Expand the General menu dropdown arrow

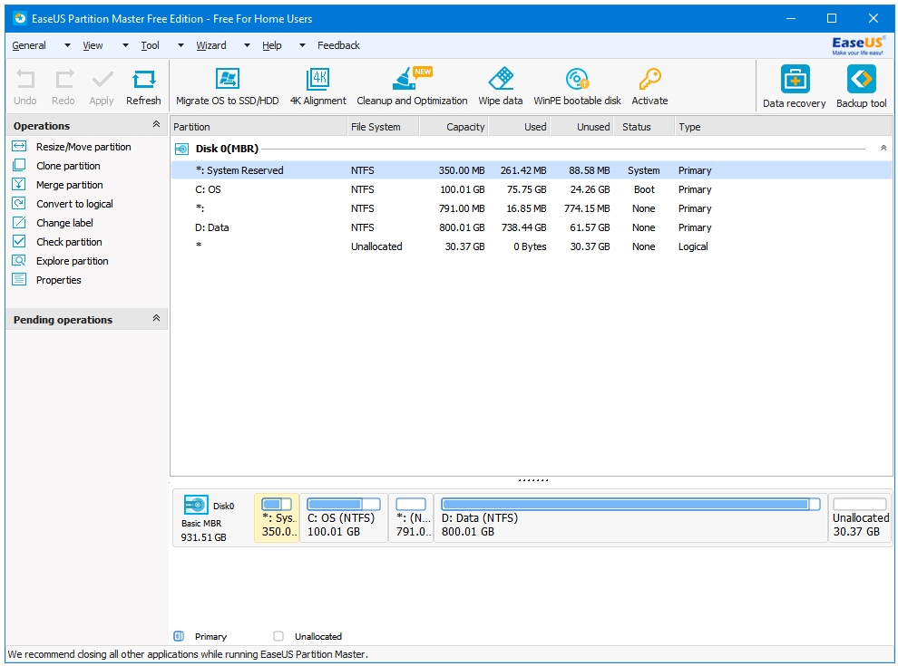pos(67,45)
